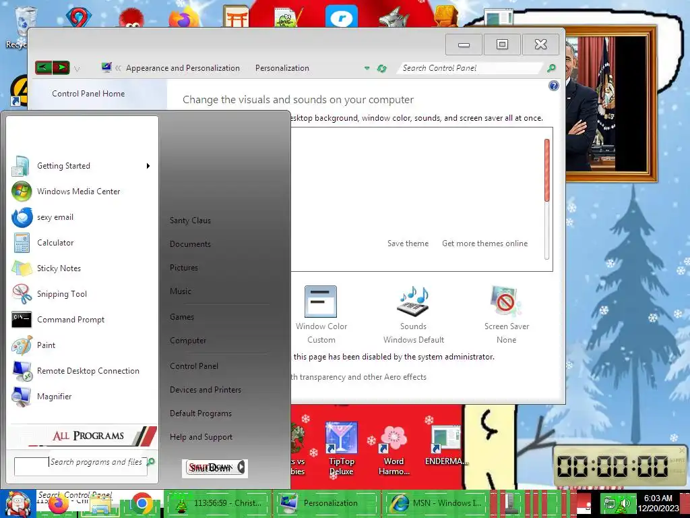Switch to MSN Internet Explorer window
This screenshot has height=518, width=690.
435,503
